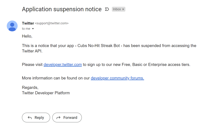This screenshot has height=129, width=203.
Task: Click the 'Twitter Developer Platform' signature line
Action: point(46,93)
